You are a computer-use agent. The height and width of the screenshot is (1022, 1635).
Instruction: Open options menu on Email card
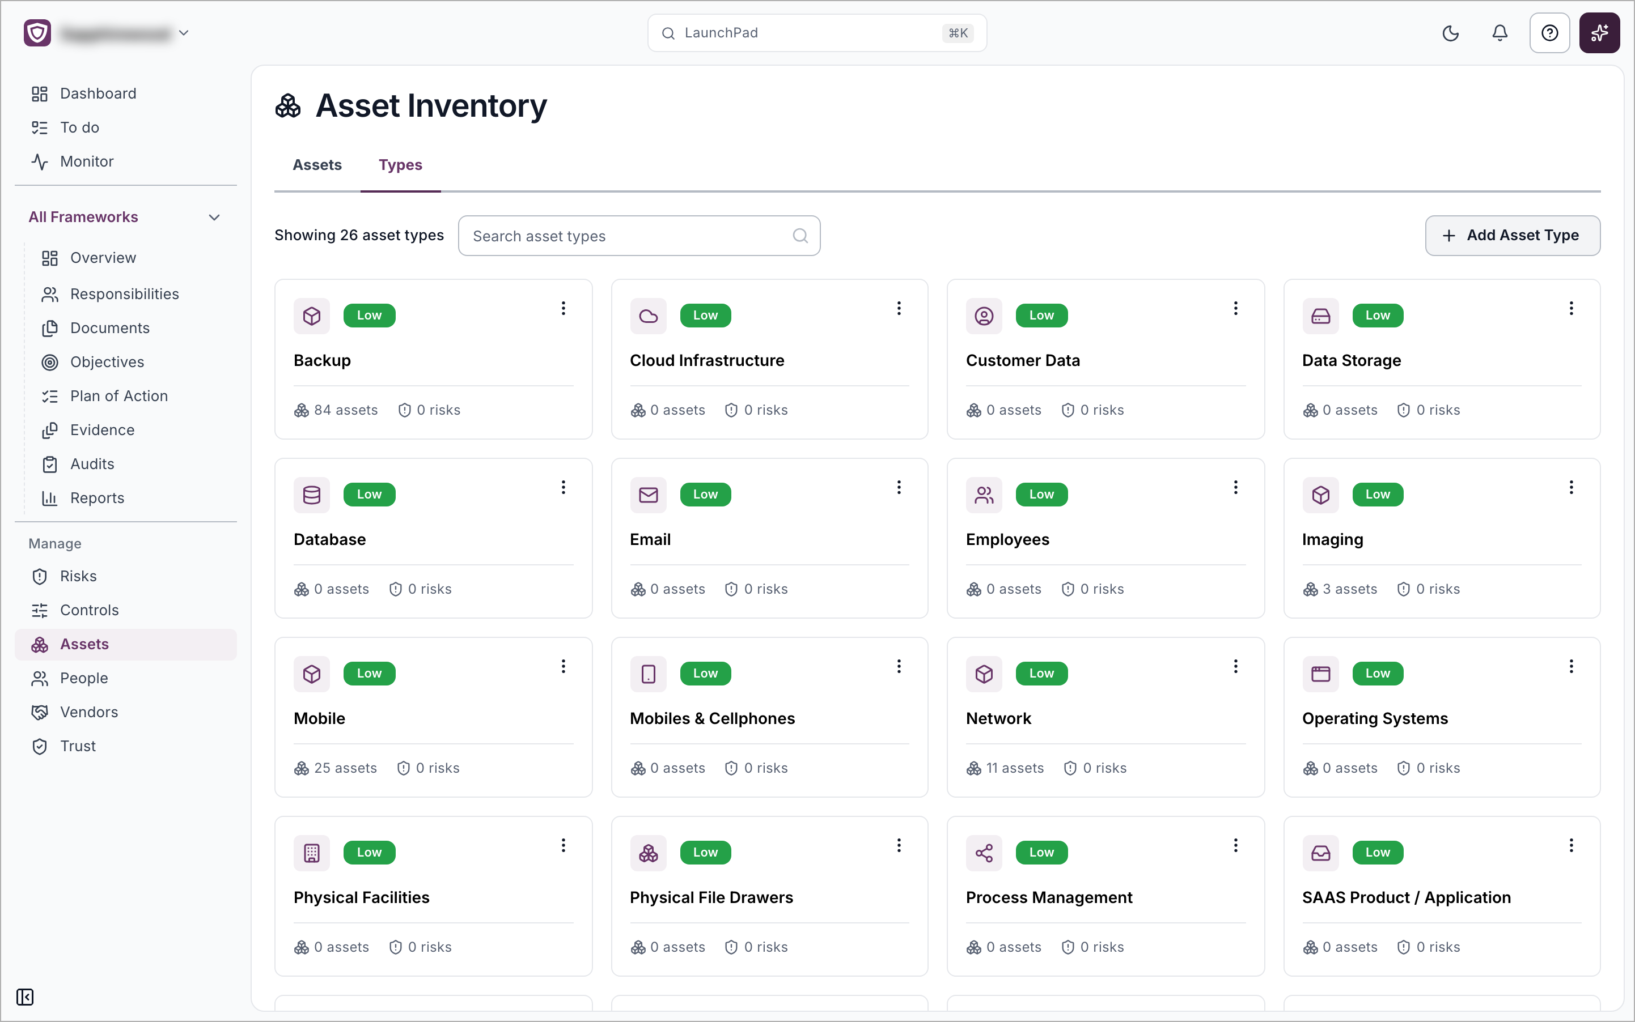point(899,488)
